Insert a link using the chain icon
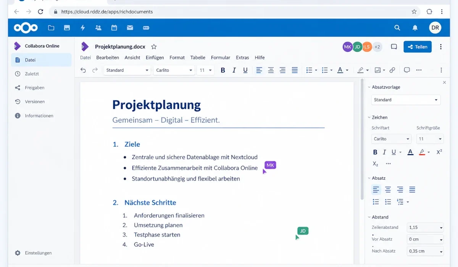Image resolution: width=458 pixels, height=267 pixels. coord(392,70)
